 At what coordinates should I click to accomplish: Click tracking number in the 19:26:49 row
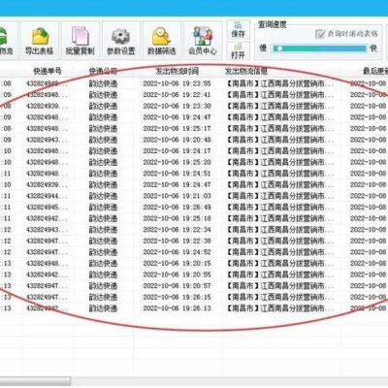(48, 207)
